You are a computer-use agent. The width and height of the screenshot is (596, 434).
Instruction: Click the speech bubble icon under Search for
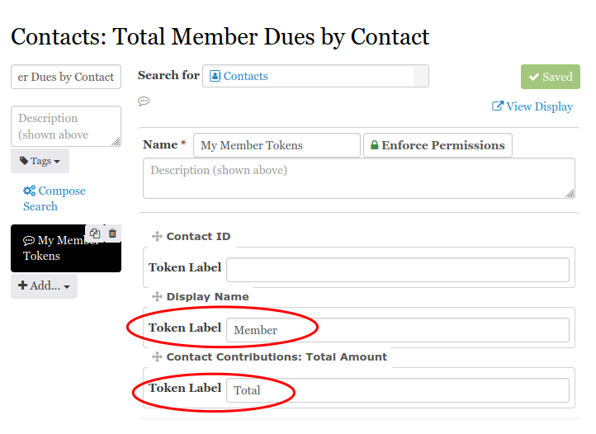pos(144,101)
